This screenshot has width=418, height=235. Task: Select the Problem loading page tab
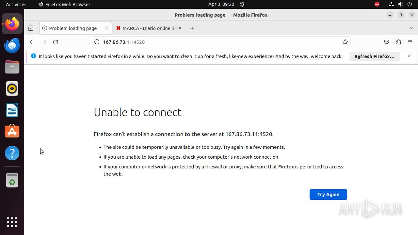72,28
